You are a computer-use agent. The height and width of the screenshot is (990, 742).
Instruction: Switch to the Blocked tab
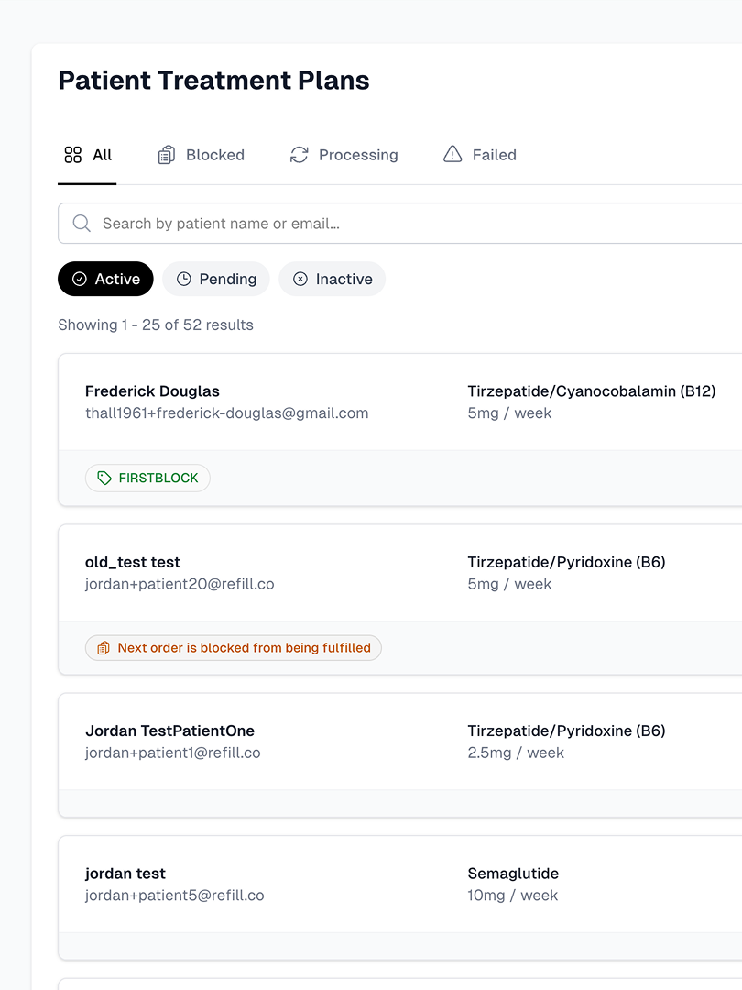pos(202,155)
